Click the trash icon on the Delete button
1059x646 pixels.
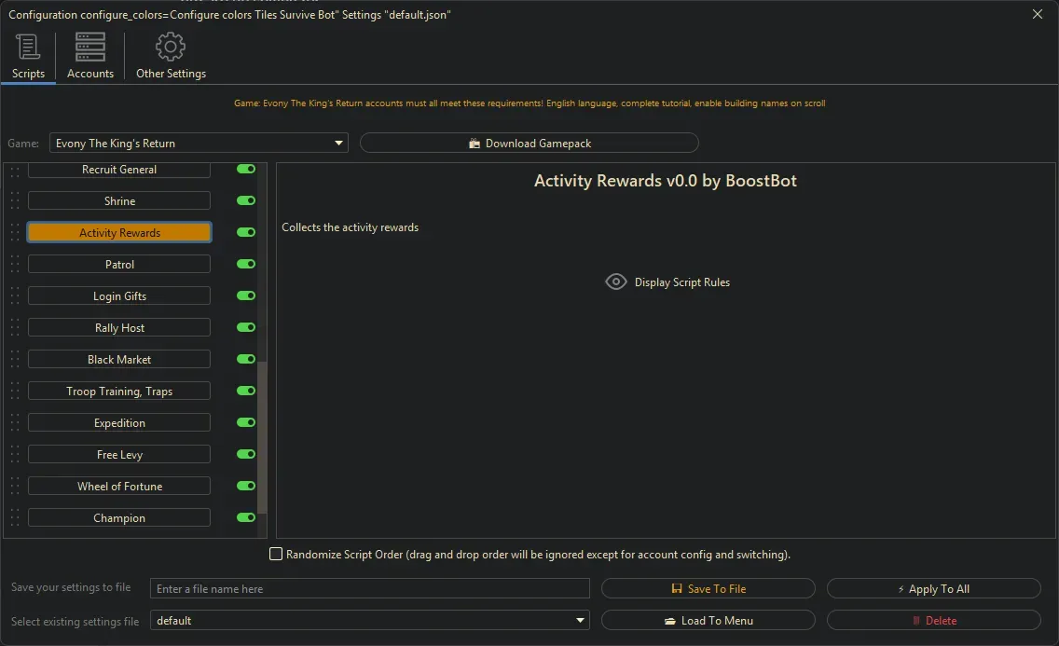point(916,620)
